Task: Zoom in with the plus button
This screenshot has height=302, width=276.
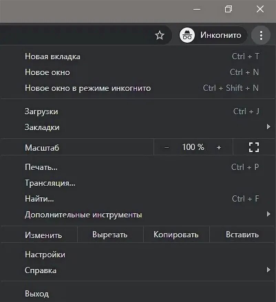Action: click(x=219, y=148)
